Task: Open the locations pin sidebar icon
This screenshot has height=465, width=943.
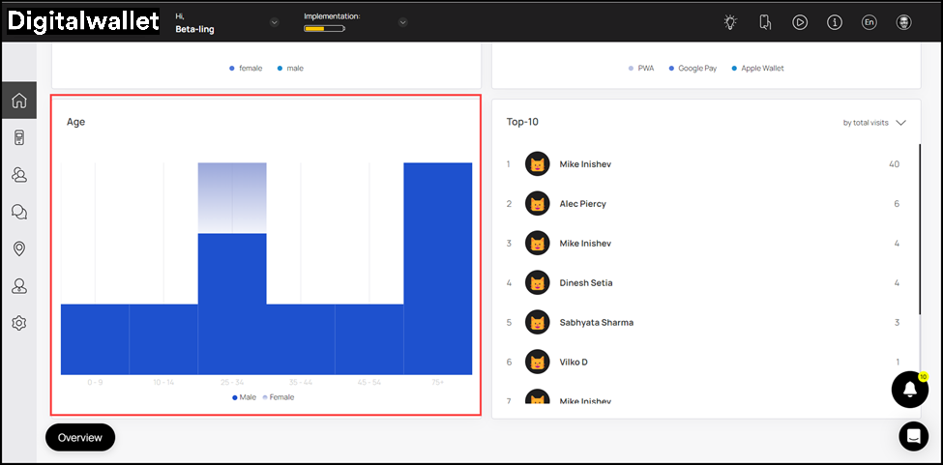Action: point(18,248)
